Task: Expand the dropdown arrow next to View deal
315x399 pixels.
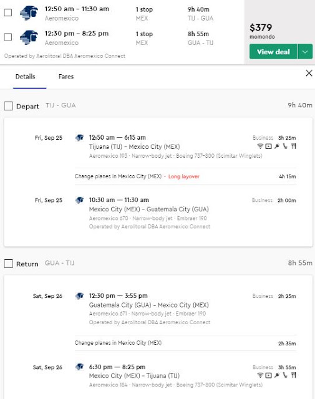Action: click(x=305, y=52)
